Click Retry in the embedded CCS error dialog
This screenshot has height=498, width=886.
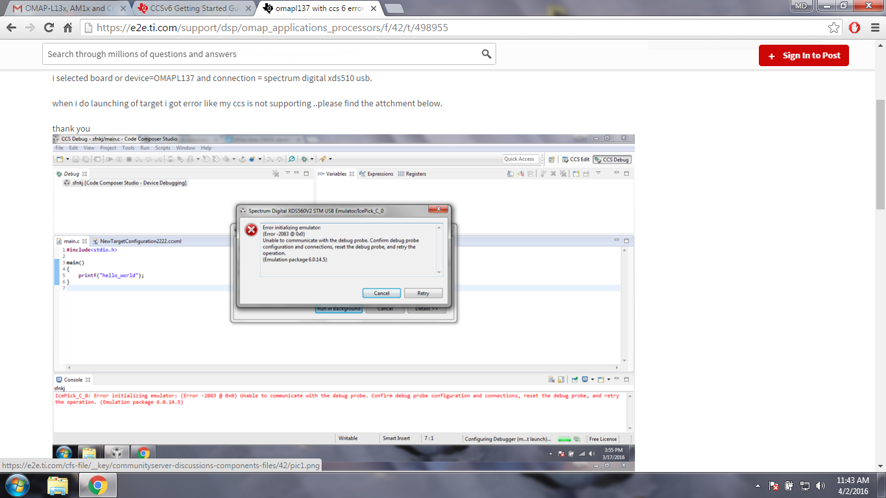pos(423,293)
